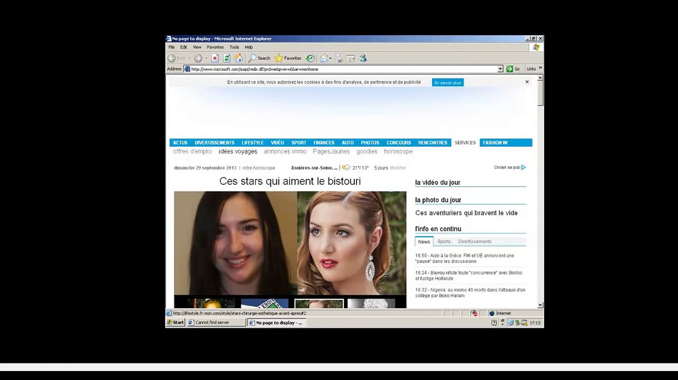
Task: Click the Mail envelope toolbar icon
Action: point(324,58)
